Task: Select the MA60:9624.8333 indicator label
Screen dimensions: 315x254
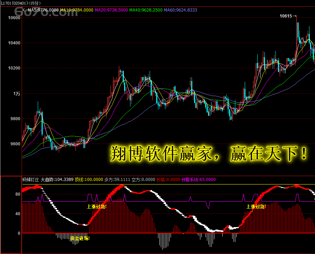Action: [x=180, y=10]
